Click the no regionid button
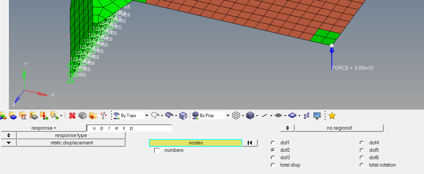This screenshot has width=424, height=174. [339, 128]
